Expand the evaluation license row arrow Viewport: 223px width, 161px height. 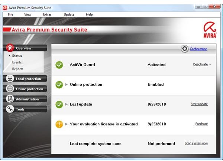[66, 124]
